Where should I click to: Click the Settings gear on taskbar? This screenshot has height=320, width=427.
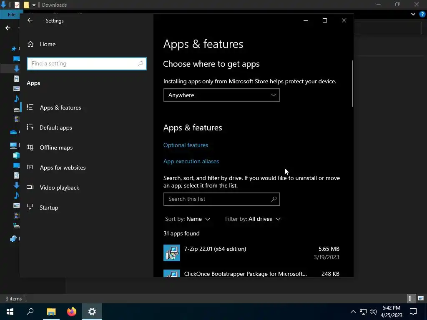point(92,312)
